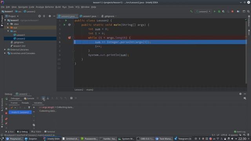Click the locate-file target icon in Project panel
This screenshot has height=141, width=251.
tap(40, 16)
